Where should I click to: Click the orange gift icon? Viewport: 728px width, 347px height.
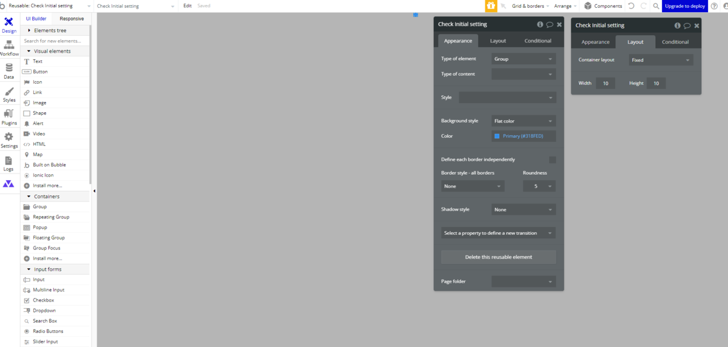(491, 6)
